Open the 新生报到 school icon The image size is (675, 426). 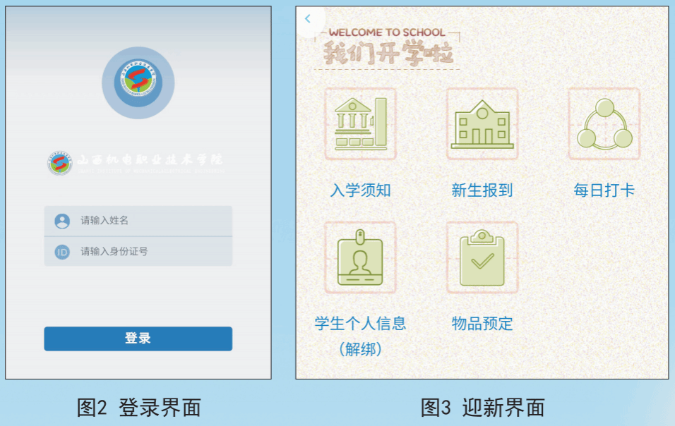click(482, 124)
